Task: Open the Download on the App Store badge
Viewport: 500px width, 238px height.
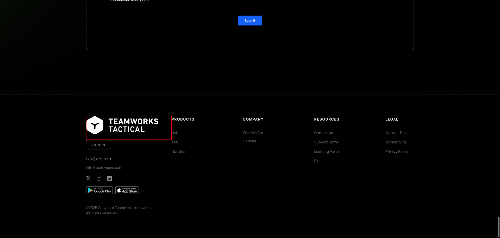Action: (127, 190)
